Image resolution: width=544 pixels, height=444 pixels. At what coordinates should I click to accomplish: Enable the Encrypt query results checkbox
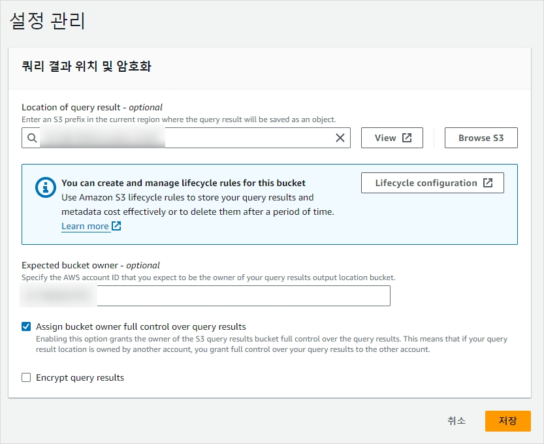26,377
